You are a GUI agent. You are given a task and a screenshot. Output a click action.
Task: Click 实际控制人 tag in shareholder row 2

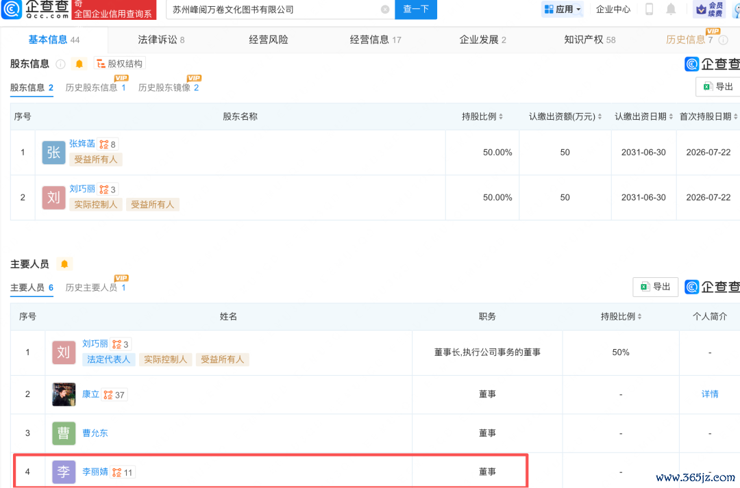point(96,205)
